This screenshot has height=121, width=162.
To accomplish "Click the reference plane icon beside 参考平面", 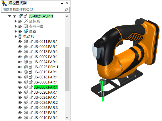I will [x=26, y=26].
